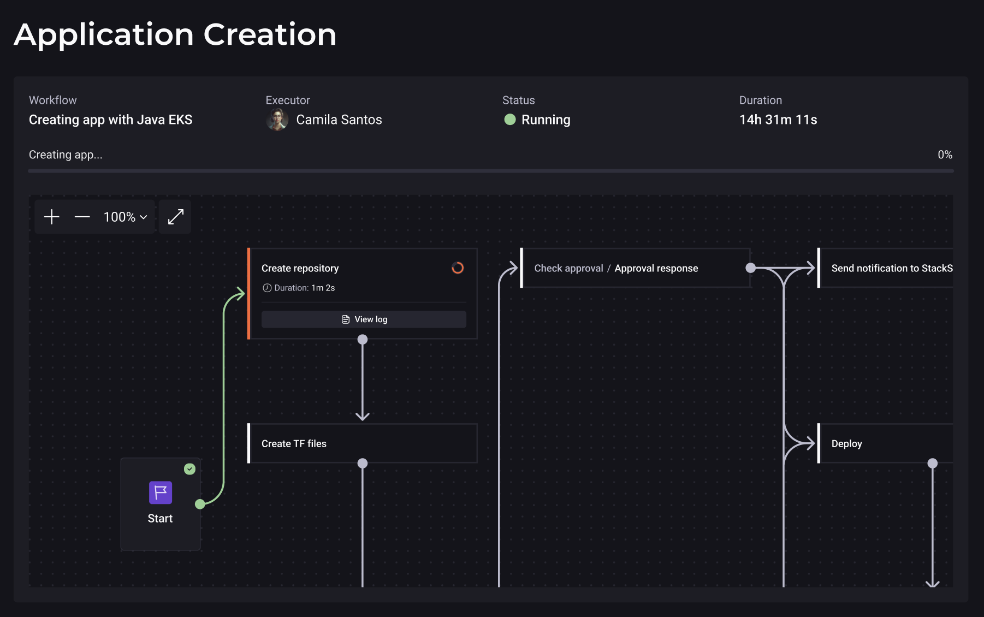Viewport: 984px width, 617px height.
Task: Click Camila Santos executor avatar
Action: click(x=277, y=120)
